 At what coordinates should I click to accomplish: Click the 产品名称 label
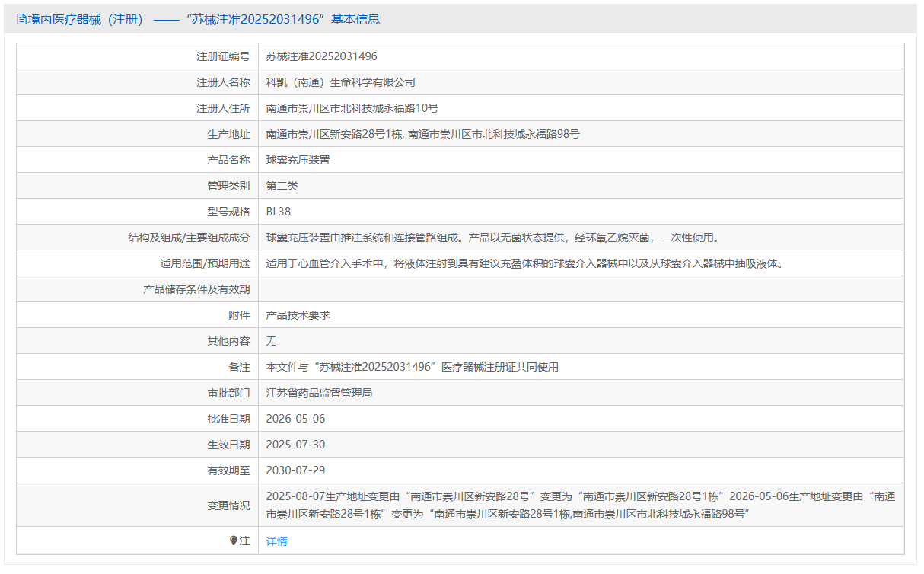click(228, 160)
